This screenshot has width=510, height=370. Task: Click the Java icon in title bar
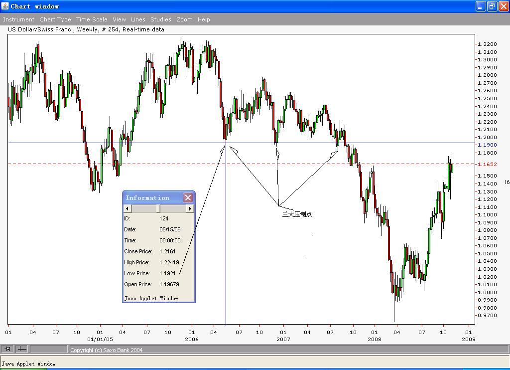5,6
